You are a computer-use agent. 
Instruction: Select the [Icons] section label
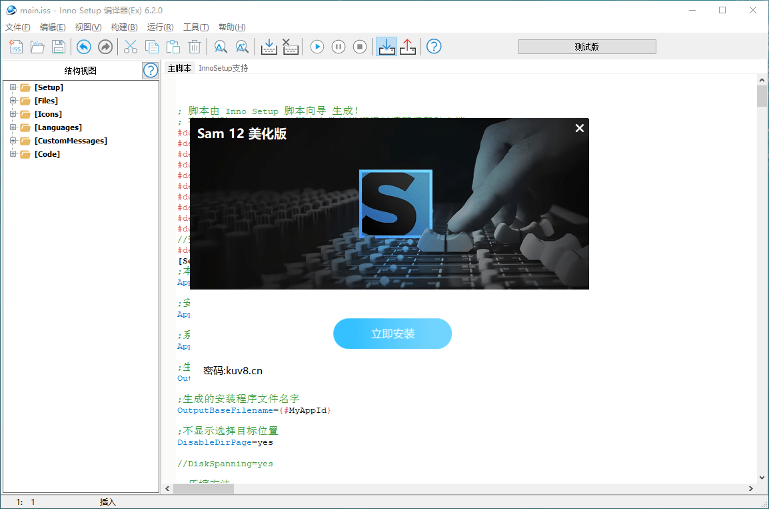pyautogui.click(x=48, y=114)
